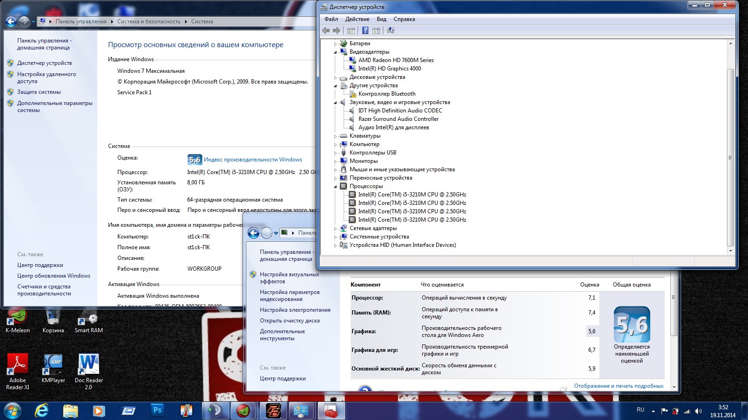Click the RU language indicator
Screen dimensions: 748x420
[x=640, y=410]
